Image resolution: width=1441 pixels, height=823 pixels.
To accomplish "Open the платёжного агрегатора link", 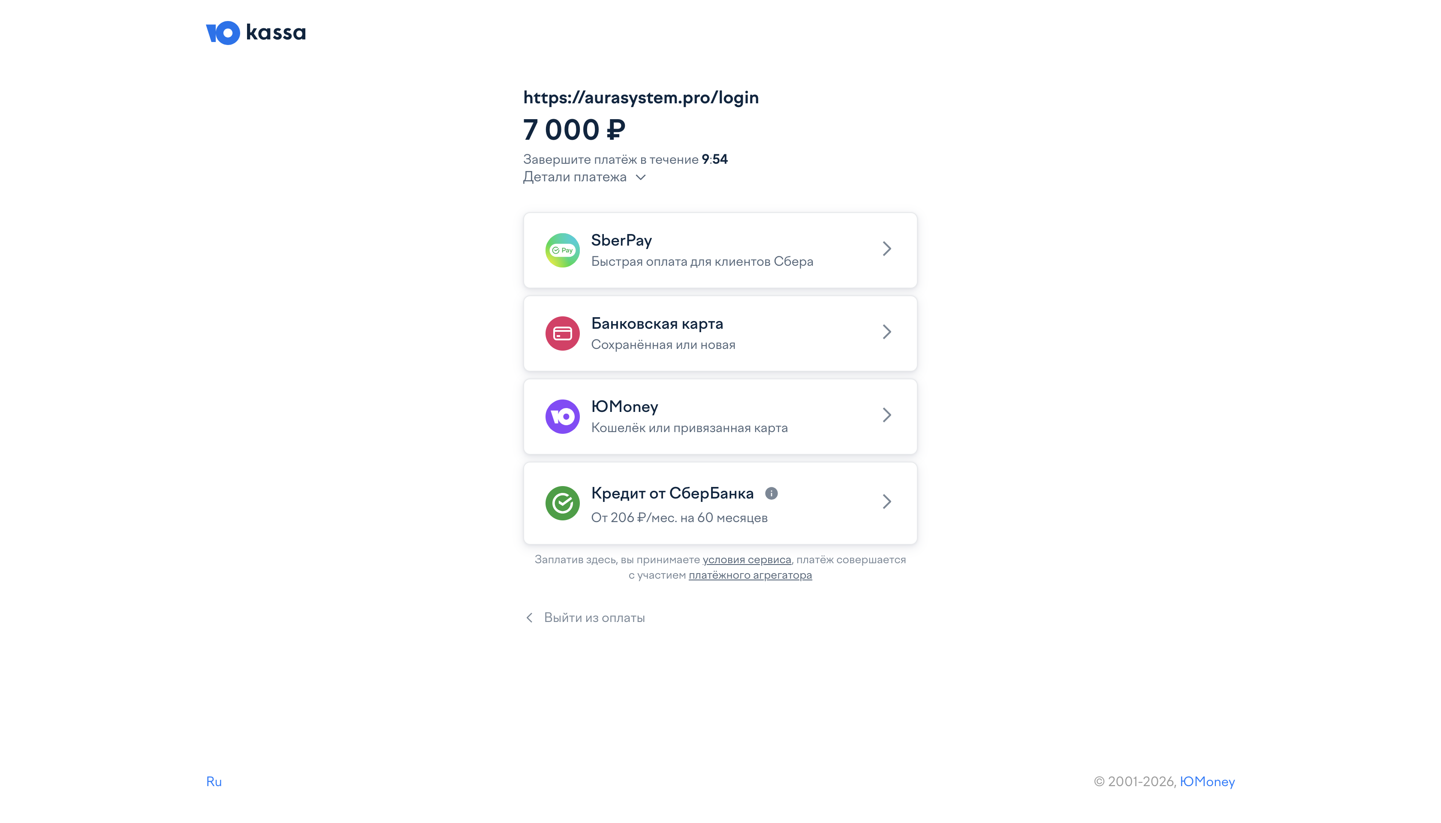I will coord(750,575).
